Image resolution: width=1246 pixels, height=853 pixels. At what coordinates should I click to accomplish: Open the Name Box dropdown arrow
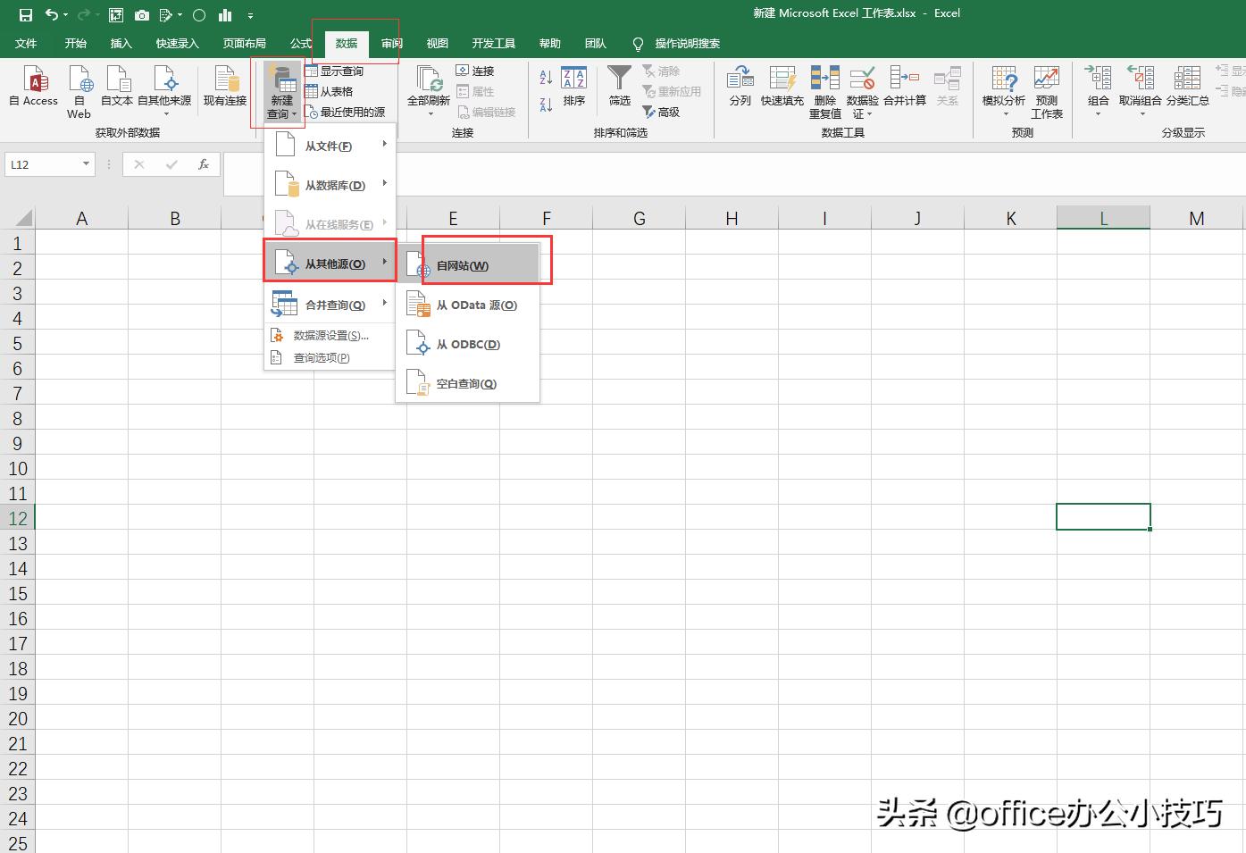(84, 164)
